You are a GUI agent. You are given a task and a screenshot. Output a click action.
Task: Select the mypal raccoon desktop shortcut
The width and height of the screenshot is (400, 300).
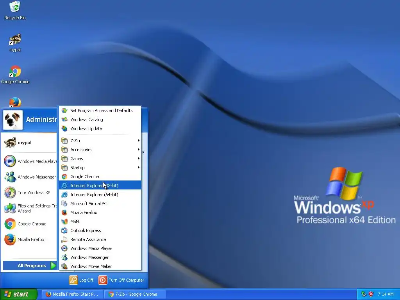[x=15, y=43]
